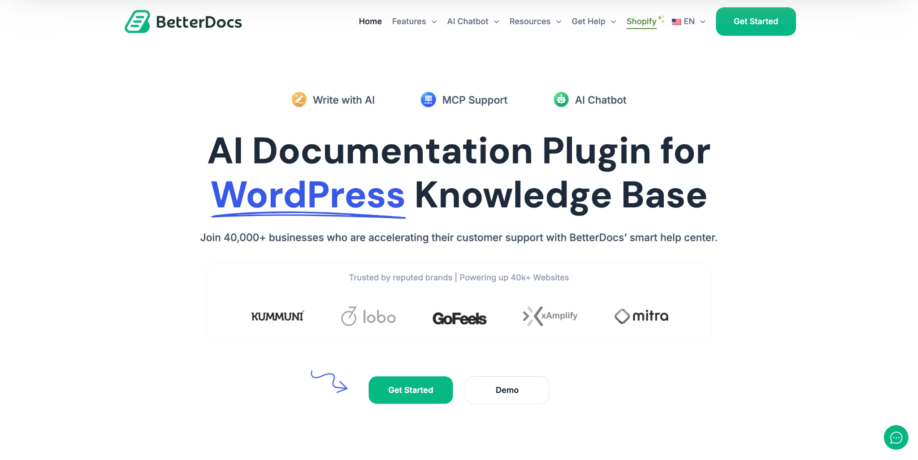
Task: Open the Resources nav item
Action: click(x=530, y=21)
